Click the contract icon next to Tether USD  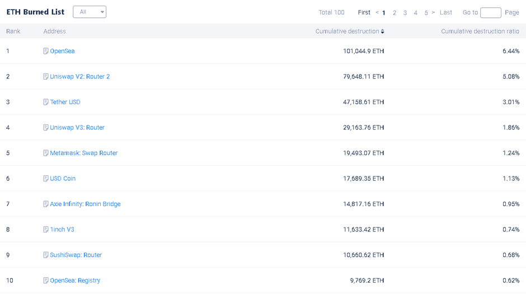click(x=46, y=102)
